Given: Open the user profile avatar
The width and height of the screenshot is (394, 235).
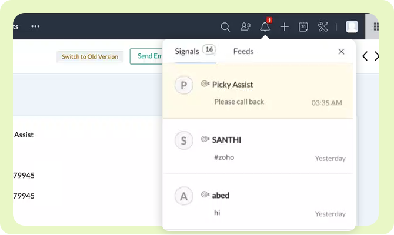Looking at the screenshot, I should tap(352, 26).
